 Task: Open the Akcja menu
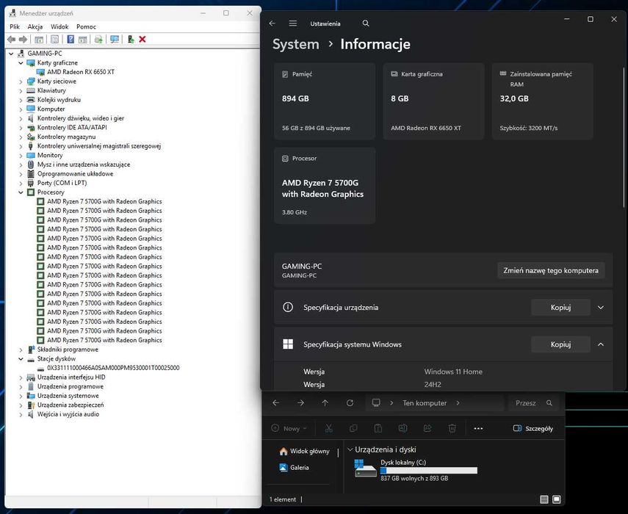pyautogui.click(x=35, y=26)
